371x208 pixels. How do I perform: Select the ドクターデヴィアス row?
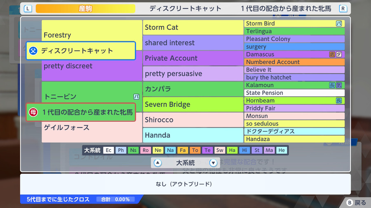(294, 132)
